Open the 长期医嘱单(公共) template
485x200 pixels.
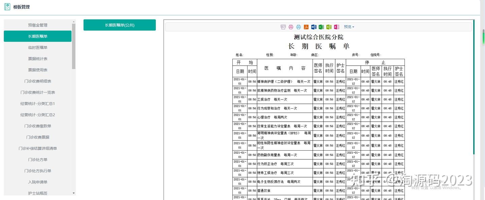(120, 25)
